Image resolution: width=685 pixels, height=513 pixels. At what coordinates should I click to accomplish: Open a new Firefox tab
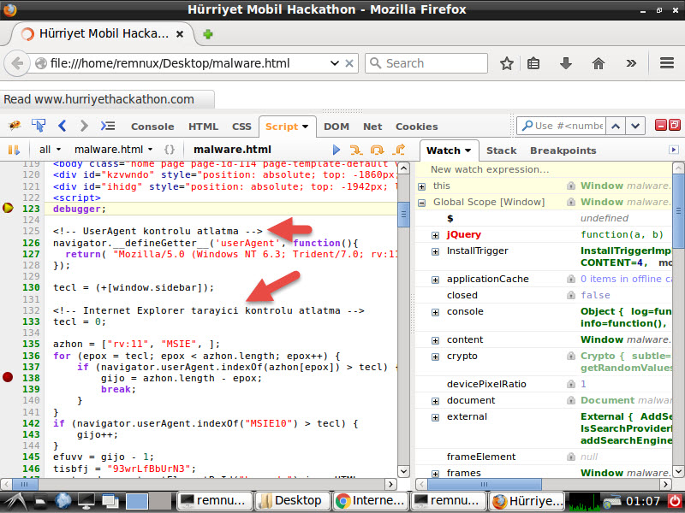(208, 34)
